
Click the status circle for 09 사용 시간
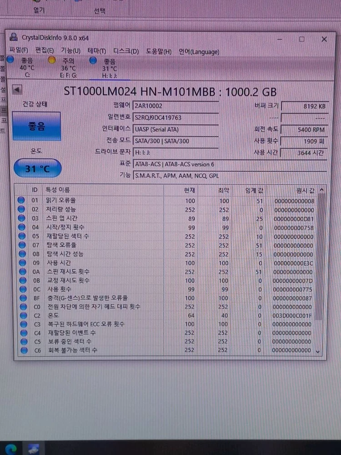[x=22, y=263]
